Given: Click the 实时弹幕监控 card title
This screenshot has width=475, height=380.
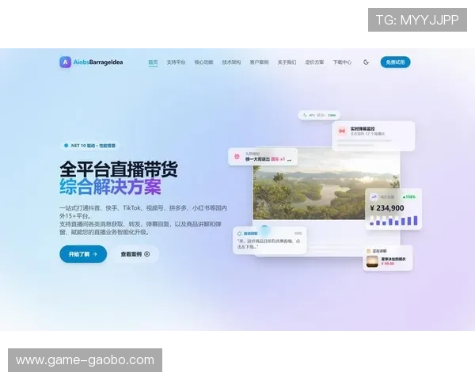Looking at the screenshot, I should click(363, 129).
